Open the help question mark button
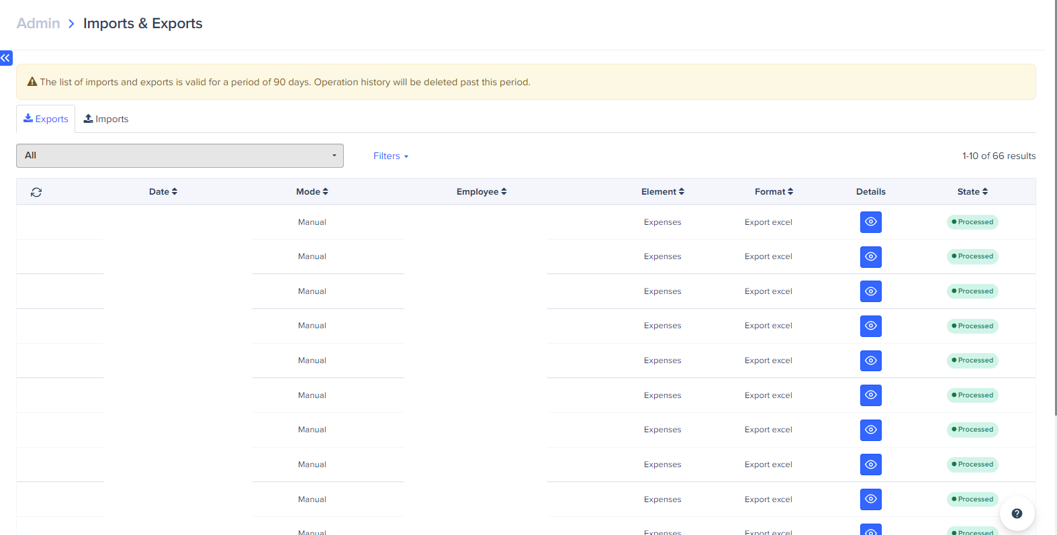This screenshot has width=1057, height=535. click(1017, 514)
